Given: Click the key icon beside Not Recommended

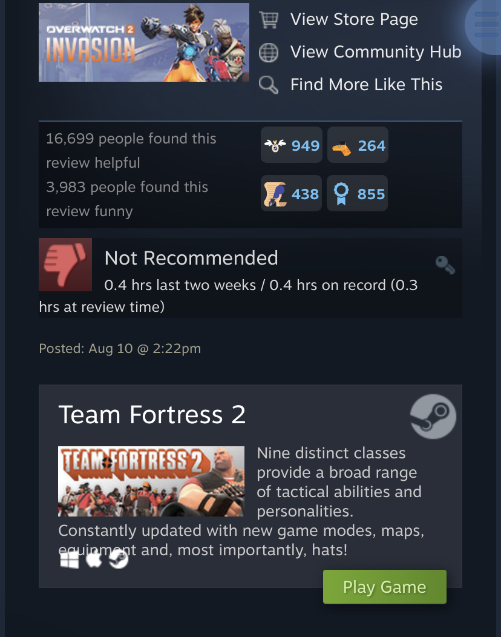Looking at the screenshot, I should pos(445,265).
